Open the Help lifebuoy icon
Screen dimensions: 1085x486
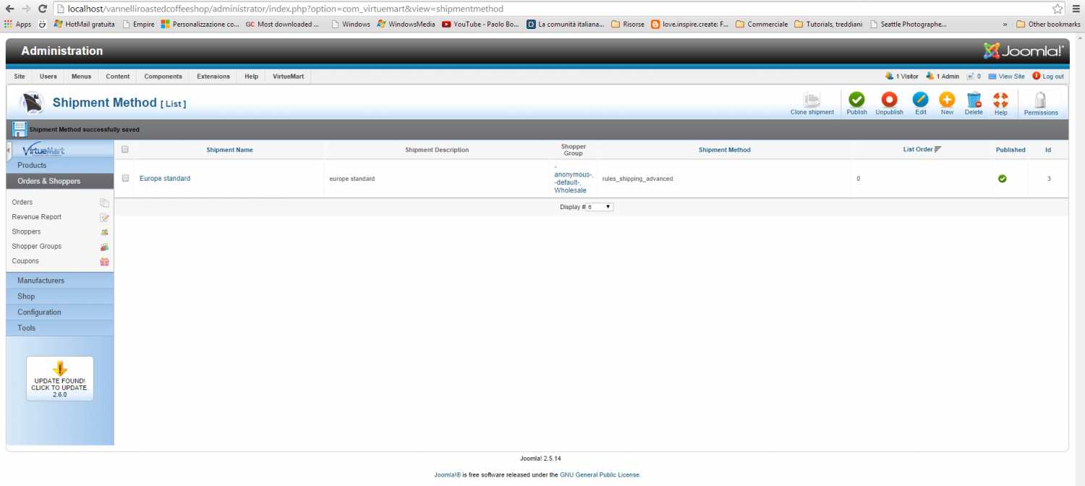point(1000,101)
